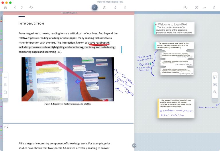Open The Problem of Paper excerpt

point(176,63)
